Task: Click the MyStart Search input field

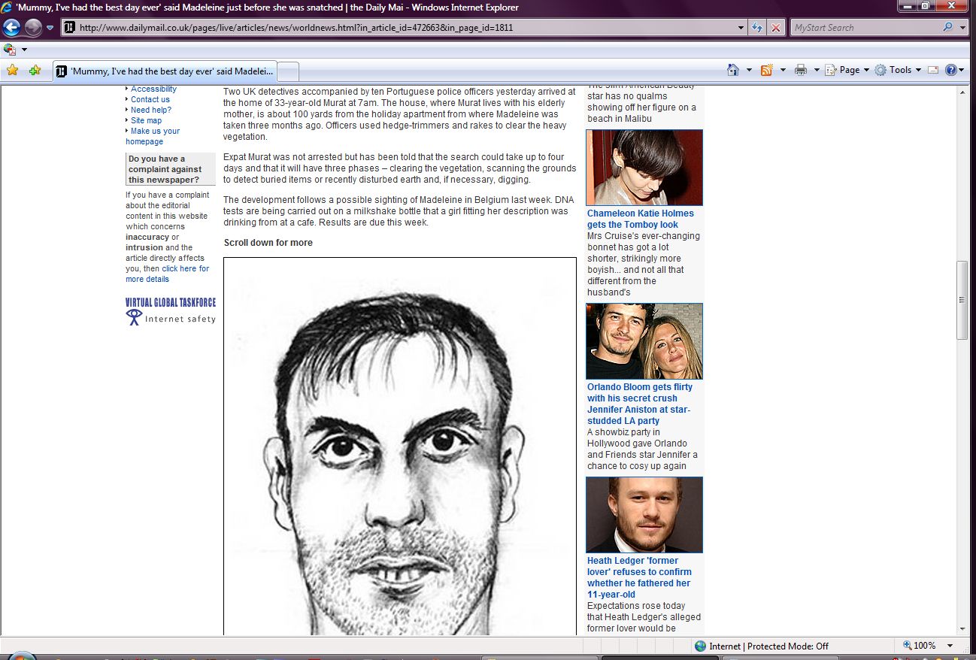Action: click(865, 28)
